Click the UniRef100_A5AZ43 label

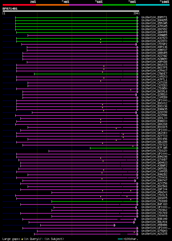click(154, 192)
